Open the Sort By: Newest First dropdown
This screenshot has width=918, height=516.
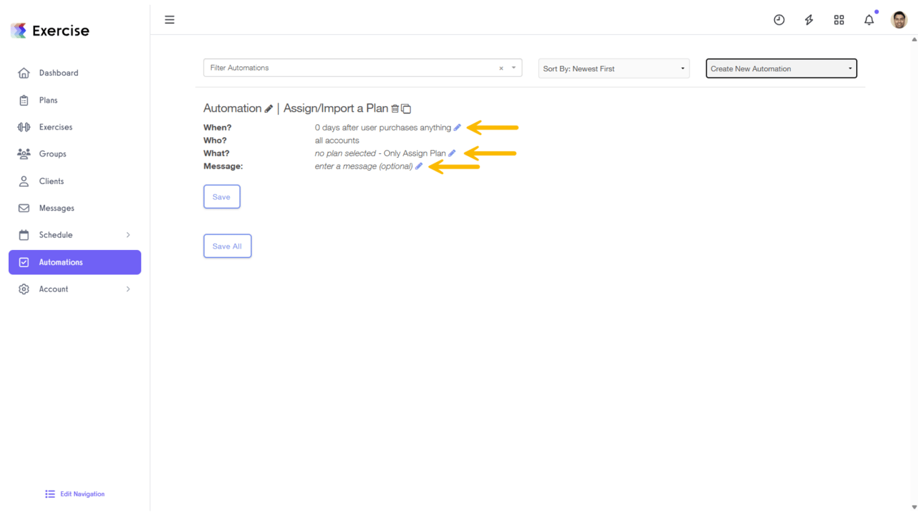pyautogui.click(x=614, y=68)
